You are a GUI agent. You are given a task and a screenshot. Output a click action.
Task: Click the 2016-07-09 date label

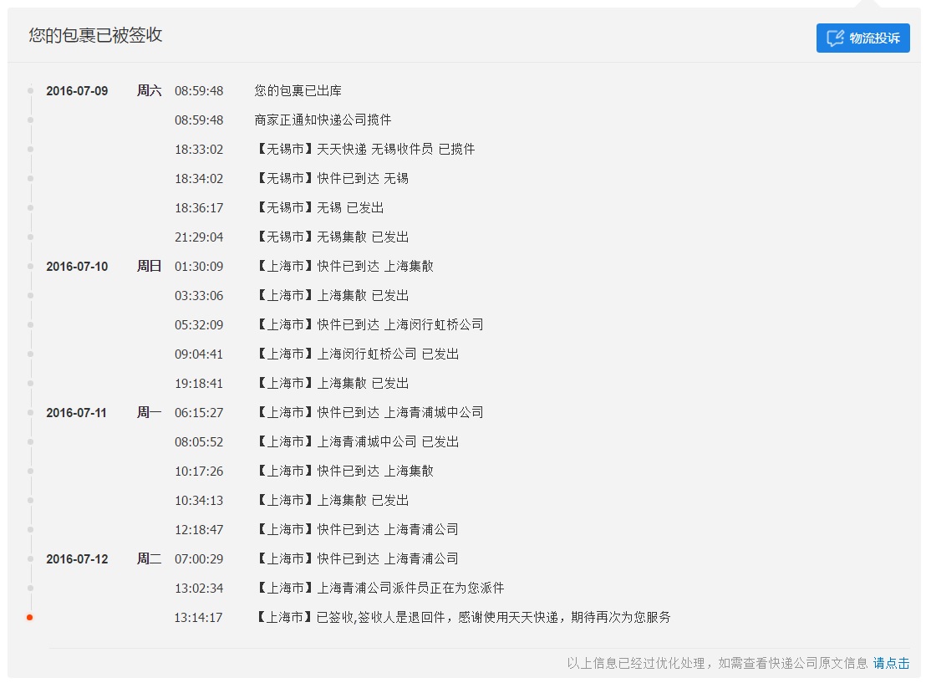pyautogui.click(x=77, y=90)
